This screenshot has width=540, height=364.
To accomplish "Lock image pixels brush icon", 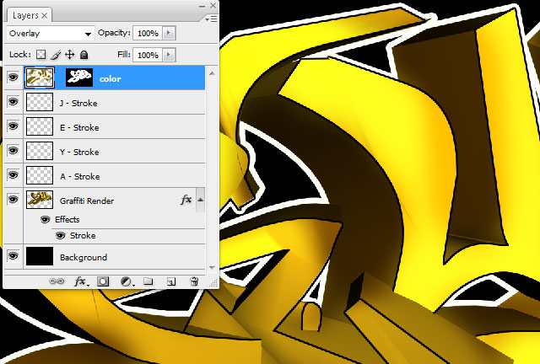I will [x=56, y=55].
